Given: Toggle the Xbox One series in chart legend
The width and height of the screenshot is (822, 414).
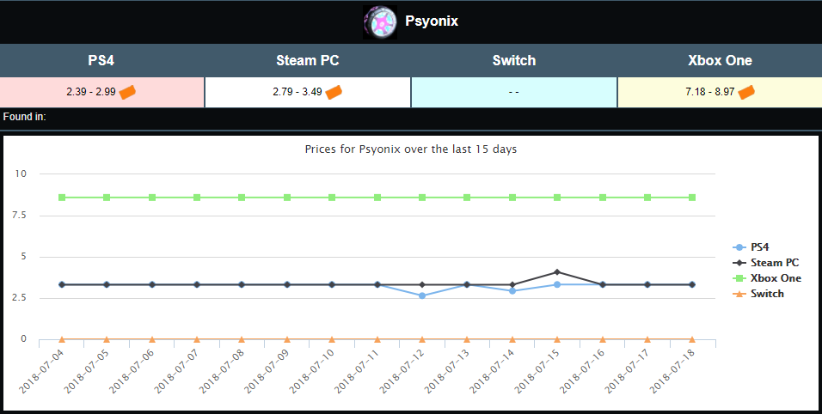Looking at the screenshot, I should tap(767, 278).
